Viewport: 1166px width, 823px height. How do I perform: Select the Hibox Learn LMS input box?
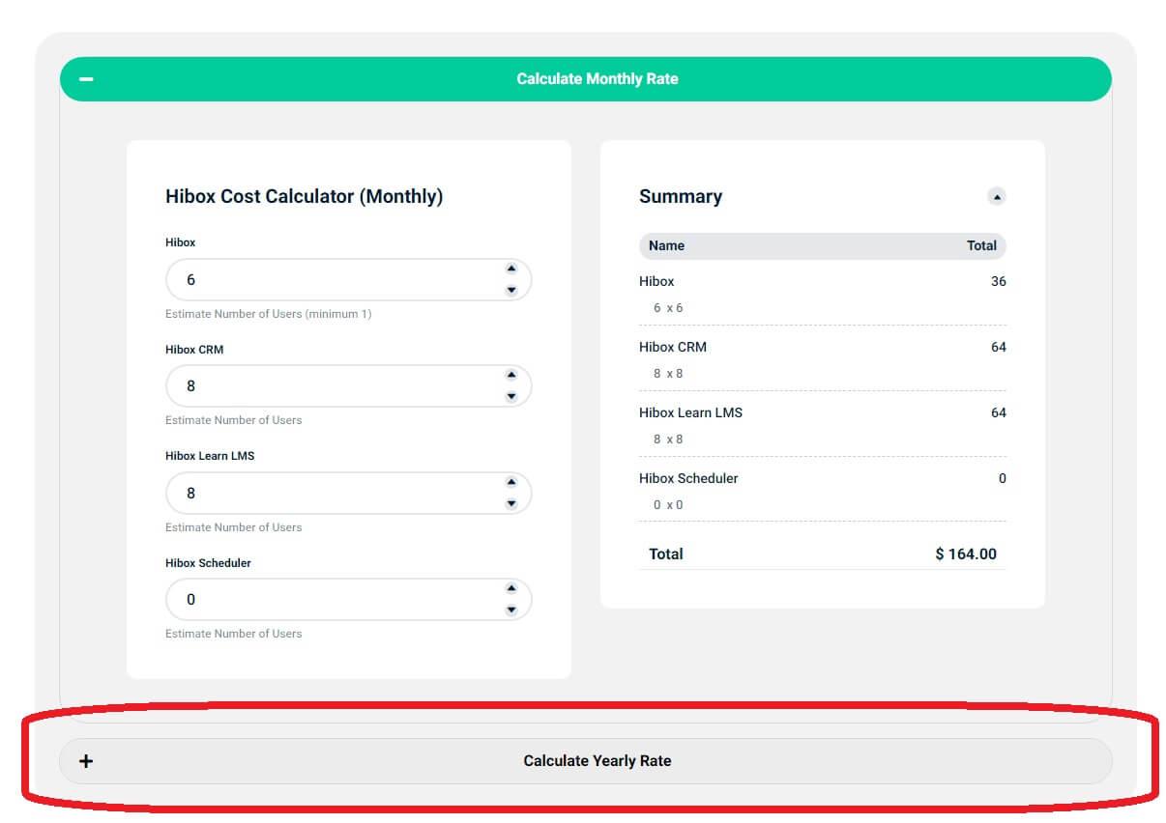[x=329, y=494]
